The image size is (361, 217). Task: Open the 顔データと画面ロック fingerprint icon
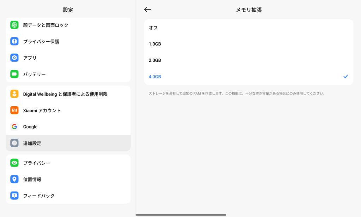click(14, 25)
